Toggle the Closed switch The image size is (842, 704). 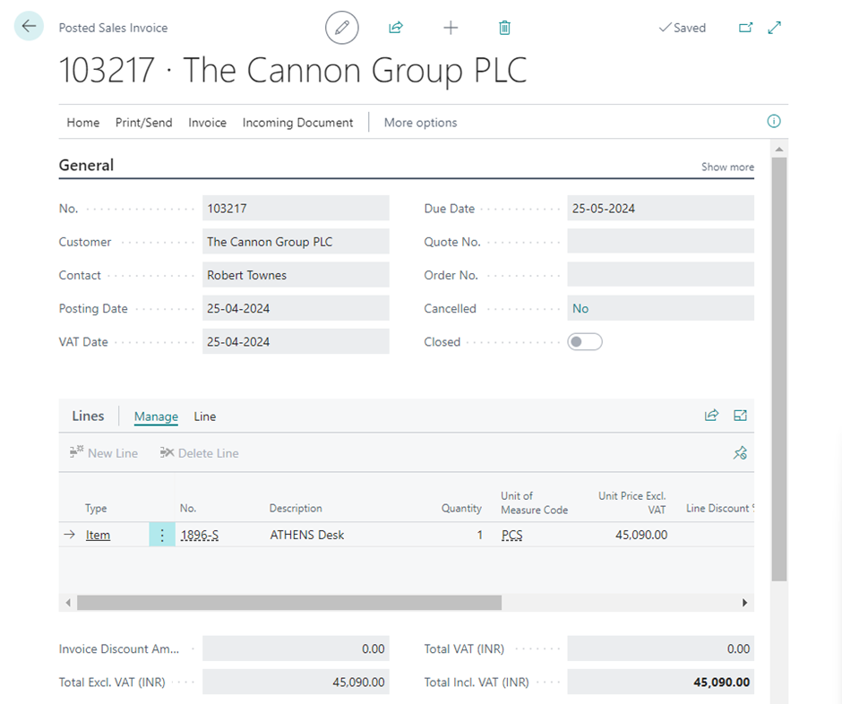[x=585, y=342]
